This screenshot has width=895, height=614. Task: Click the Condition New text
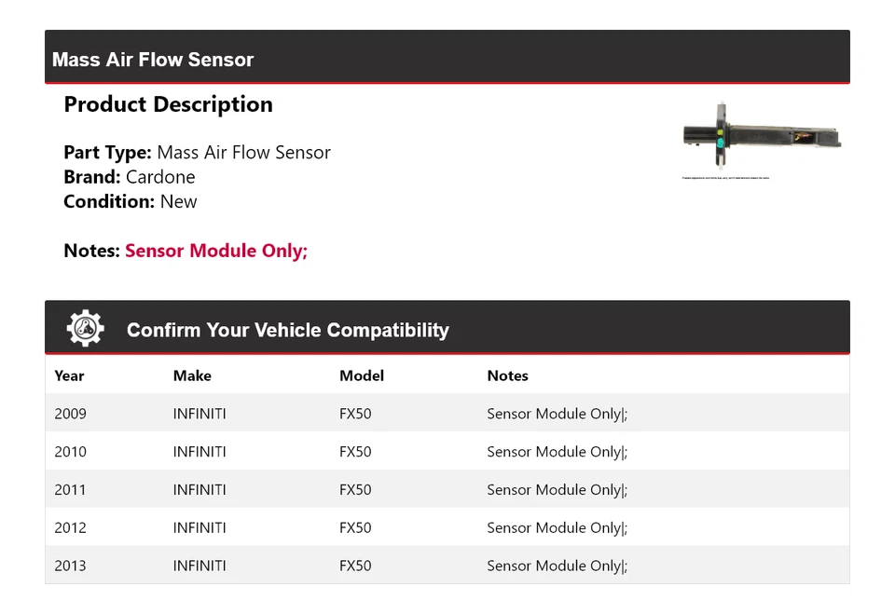pyautogui.click(x=178, y=201)
